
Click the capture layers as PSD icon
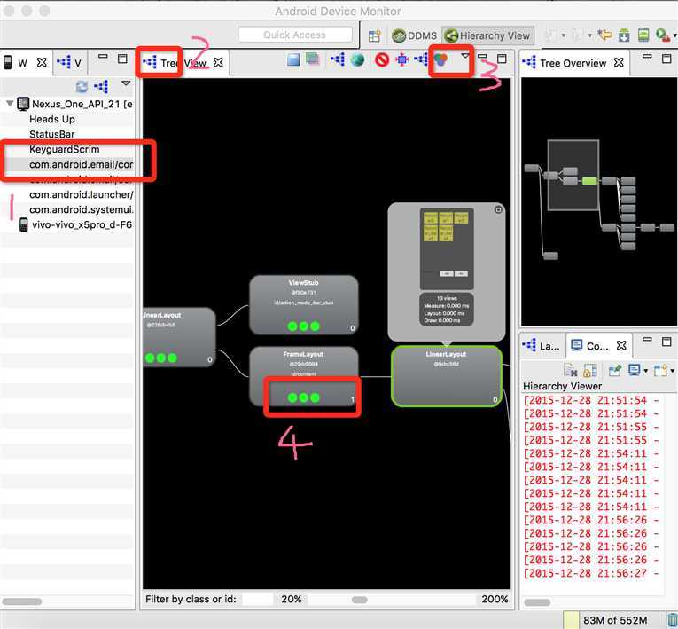312,59
